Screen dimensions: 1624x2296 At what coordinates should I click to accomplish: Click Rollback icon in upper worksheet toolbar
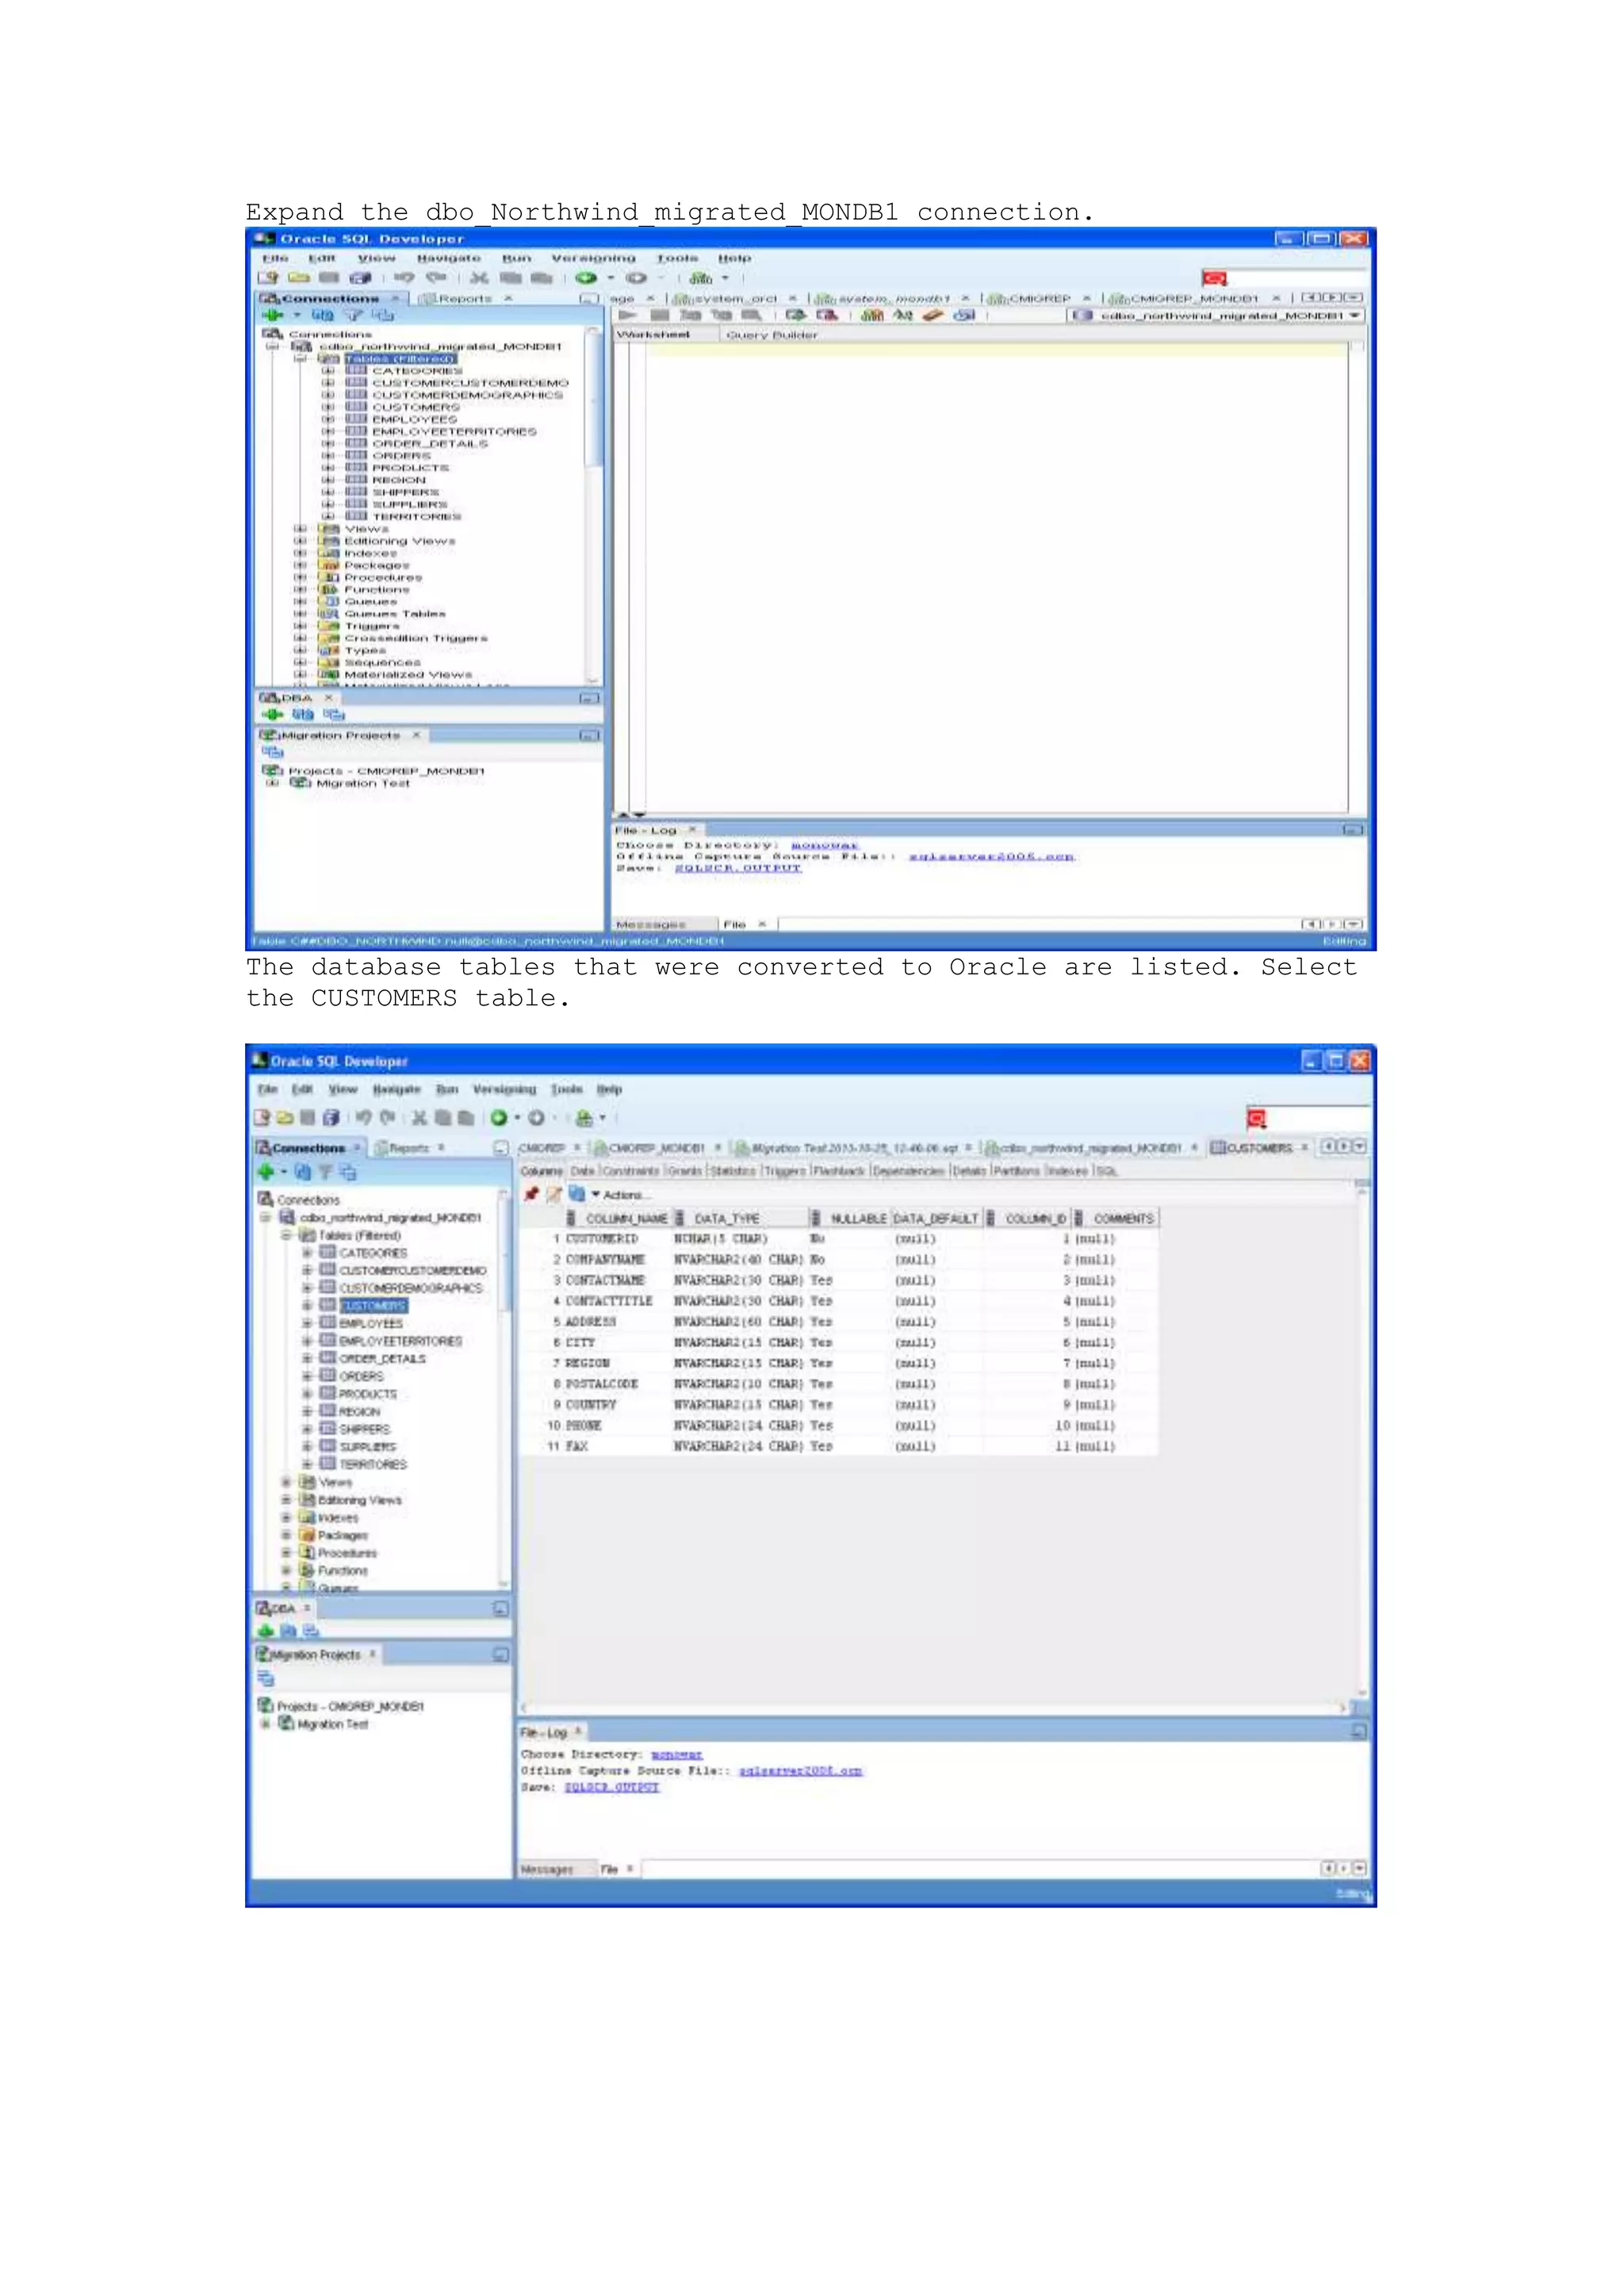[x=826, y=315]
